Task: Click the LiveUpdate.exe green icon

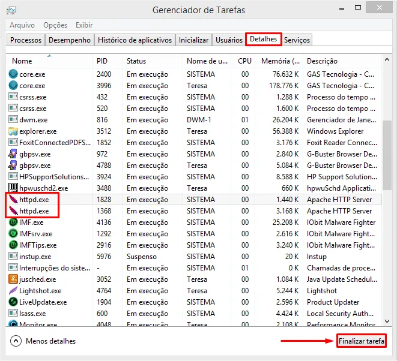Action: [13, 302]
